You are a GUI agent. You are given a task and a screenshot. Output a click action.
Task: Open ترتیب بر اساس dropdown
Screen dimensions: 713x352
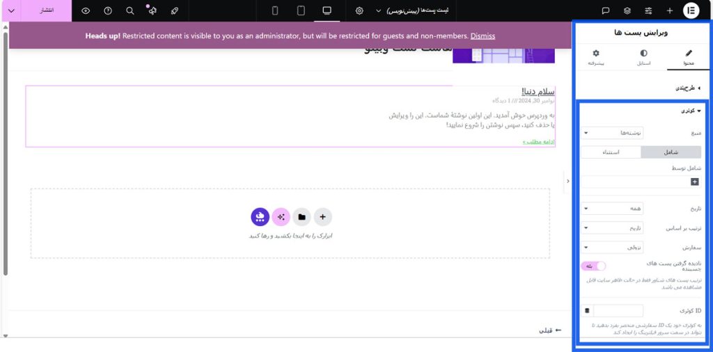coord(612,228)
